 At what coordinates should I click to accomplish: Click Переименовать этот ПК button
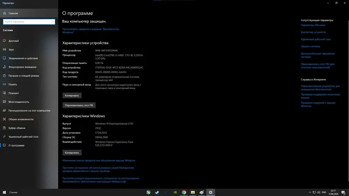pos(79,105)
